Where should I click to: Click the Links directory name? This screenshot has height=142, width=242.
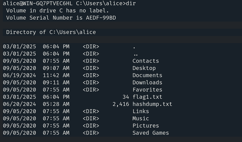click(140, 111)
